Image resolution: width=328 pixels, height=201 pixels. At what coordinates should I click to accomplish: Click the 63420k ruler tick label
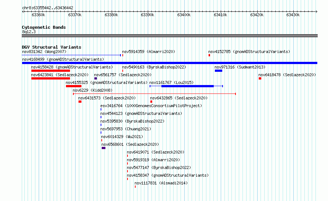pyautogui.click(x=257, y=15)
